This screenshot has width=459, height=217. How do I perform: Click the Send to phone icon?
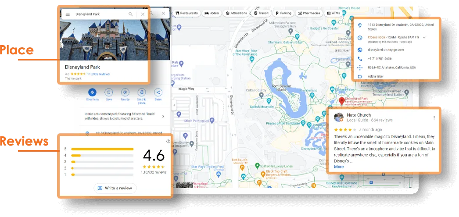142,92
